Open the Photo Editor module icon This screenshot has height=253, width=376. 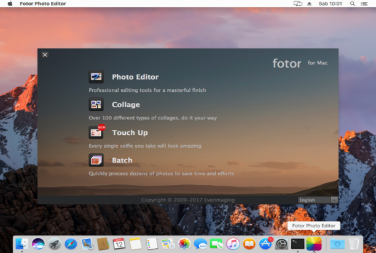pos(96,77)
